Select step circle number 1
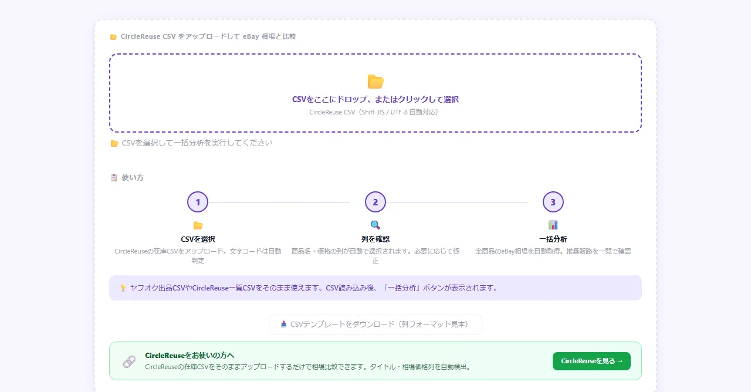The width and height of the screenshot is (751, 392). pyautogui.click(x=198, y=202)
